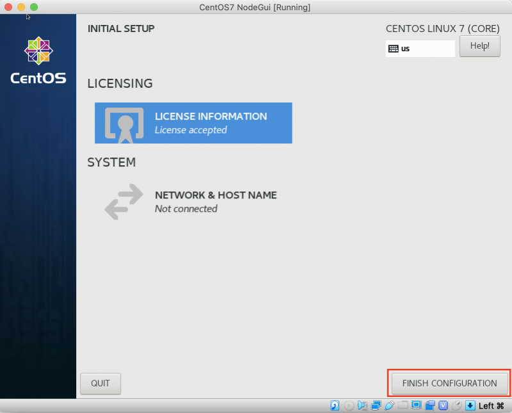Maximize the VM window with green button
Image resolution: width=512 pixels, height=413 pixels.
click(34, 7)
